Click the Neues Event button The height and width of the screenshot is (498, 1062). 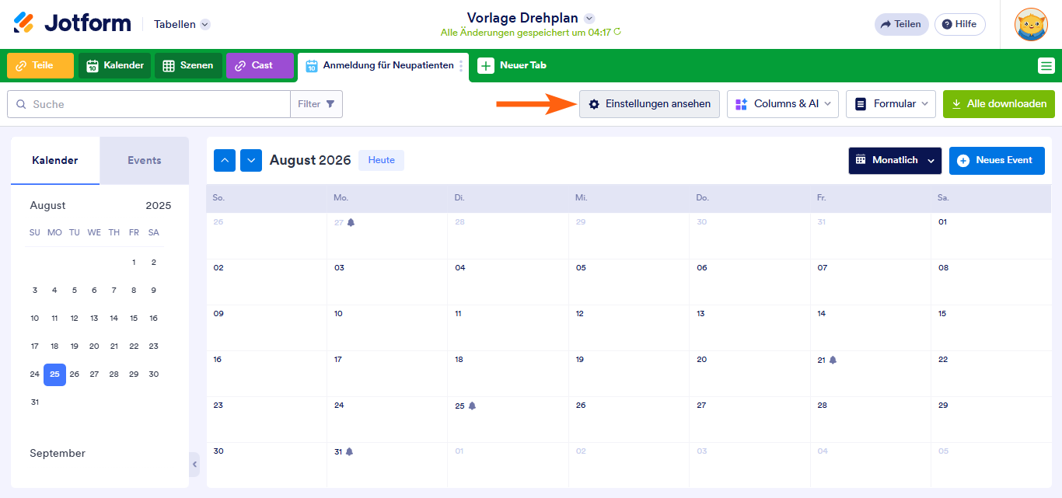point(997,161)
